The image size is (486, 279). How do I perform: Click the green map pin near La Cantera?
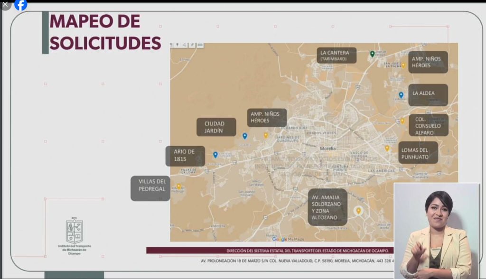tap(373, 54)
